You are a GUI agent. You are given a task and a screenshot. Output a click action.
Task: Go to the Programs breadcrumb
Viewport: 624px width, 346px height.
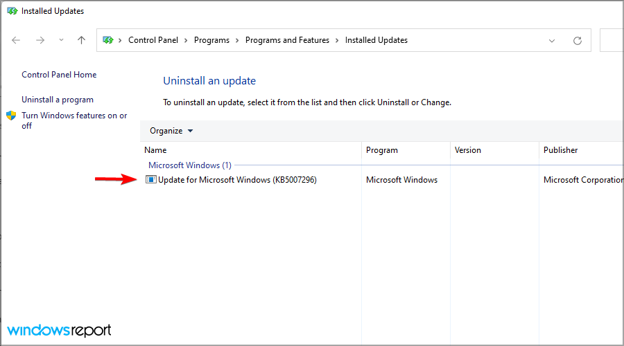click(x=211, y=40)
